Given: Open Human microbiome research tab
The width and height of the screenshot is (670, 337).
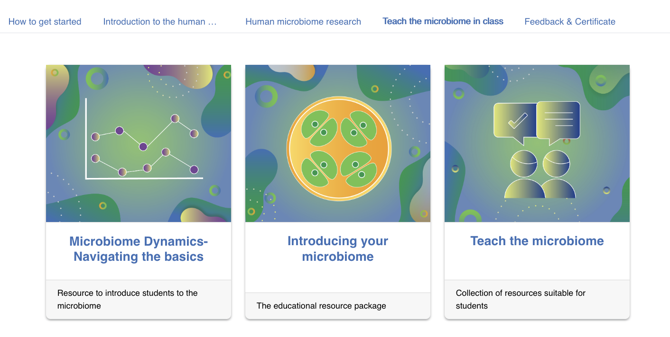Looking at the screenshot, I should click(x=303, y=22).
